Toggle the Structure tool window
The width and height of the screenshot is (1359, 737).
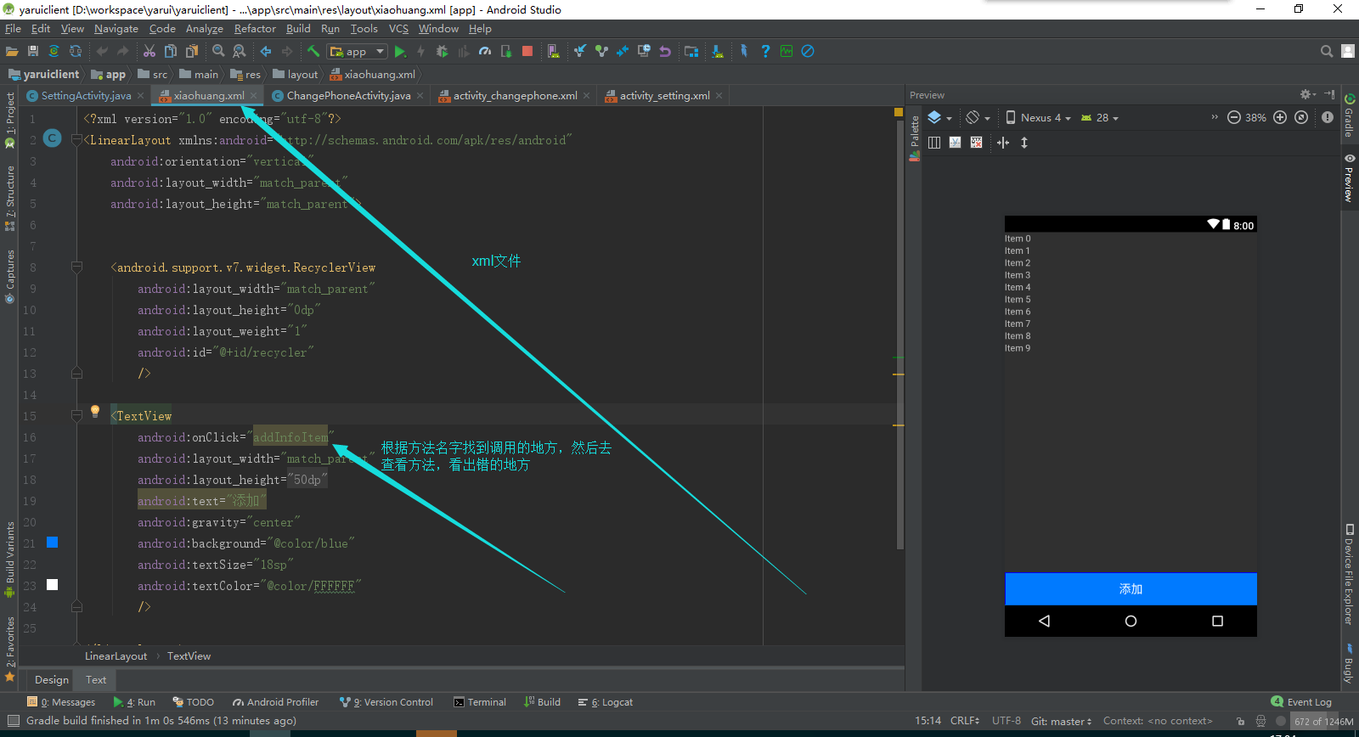(x=10, y=197)
